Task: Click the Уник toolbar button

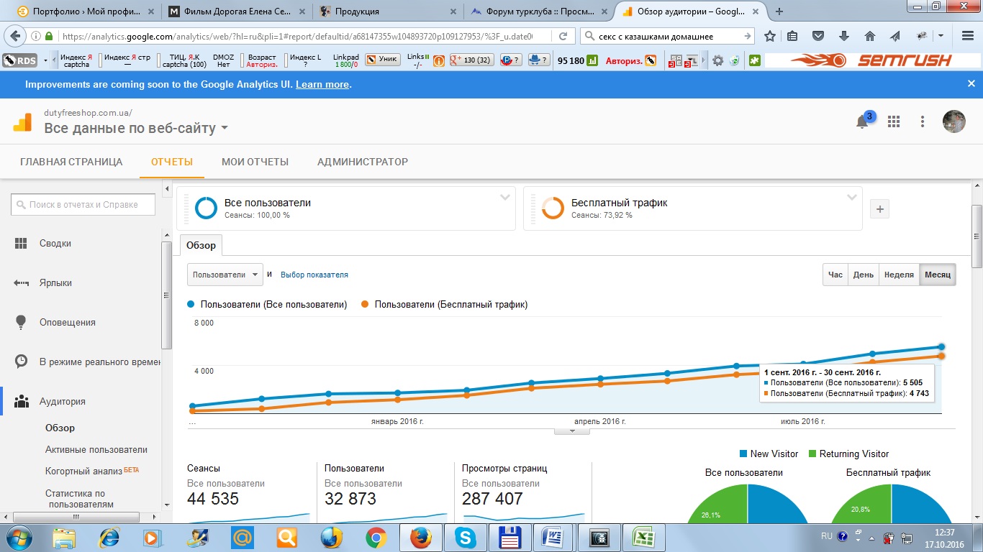Action: pyautogui.click(x=382, y=60)
